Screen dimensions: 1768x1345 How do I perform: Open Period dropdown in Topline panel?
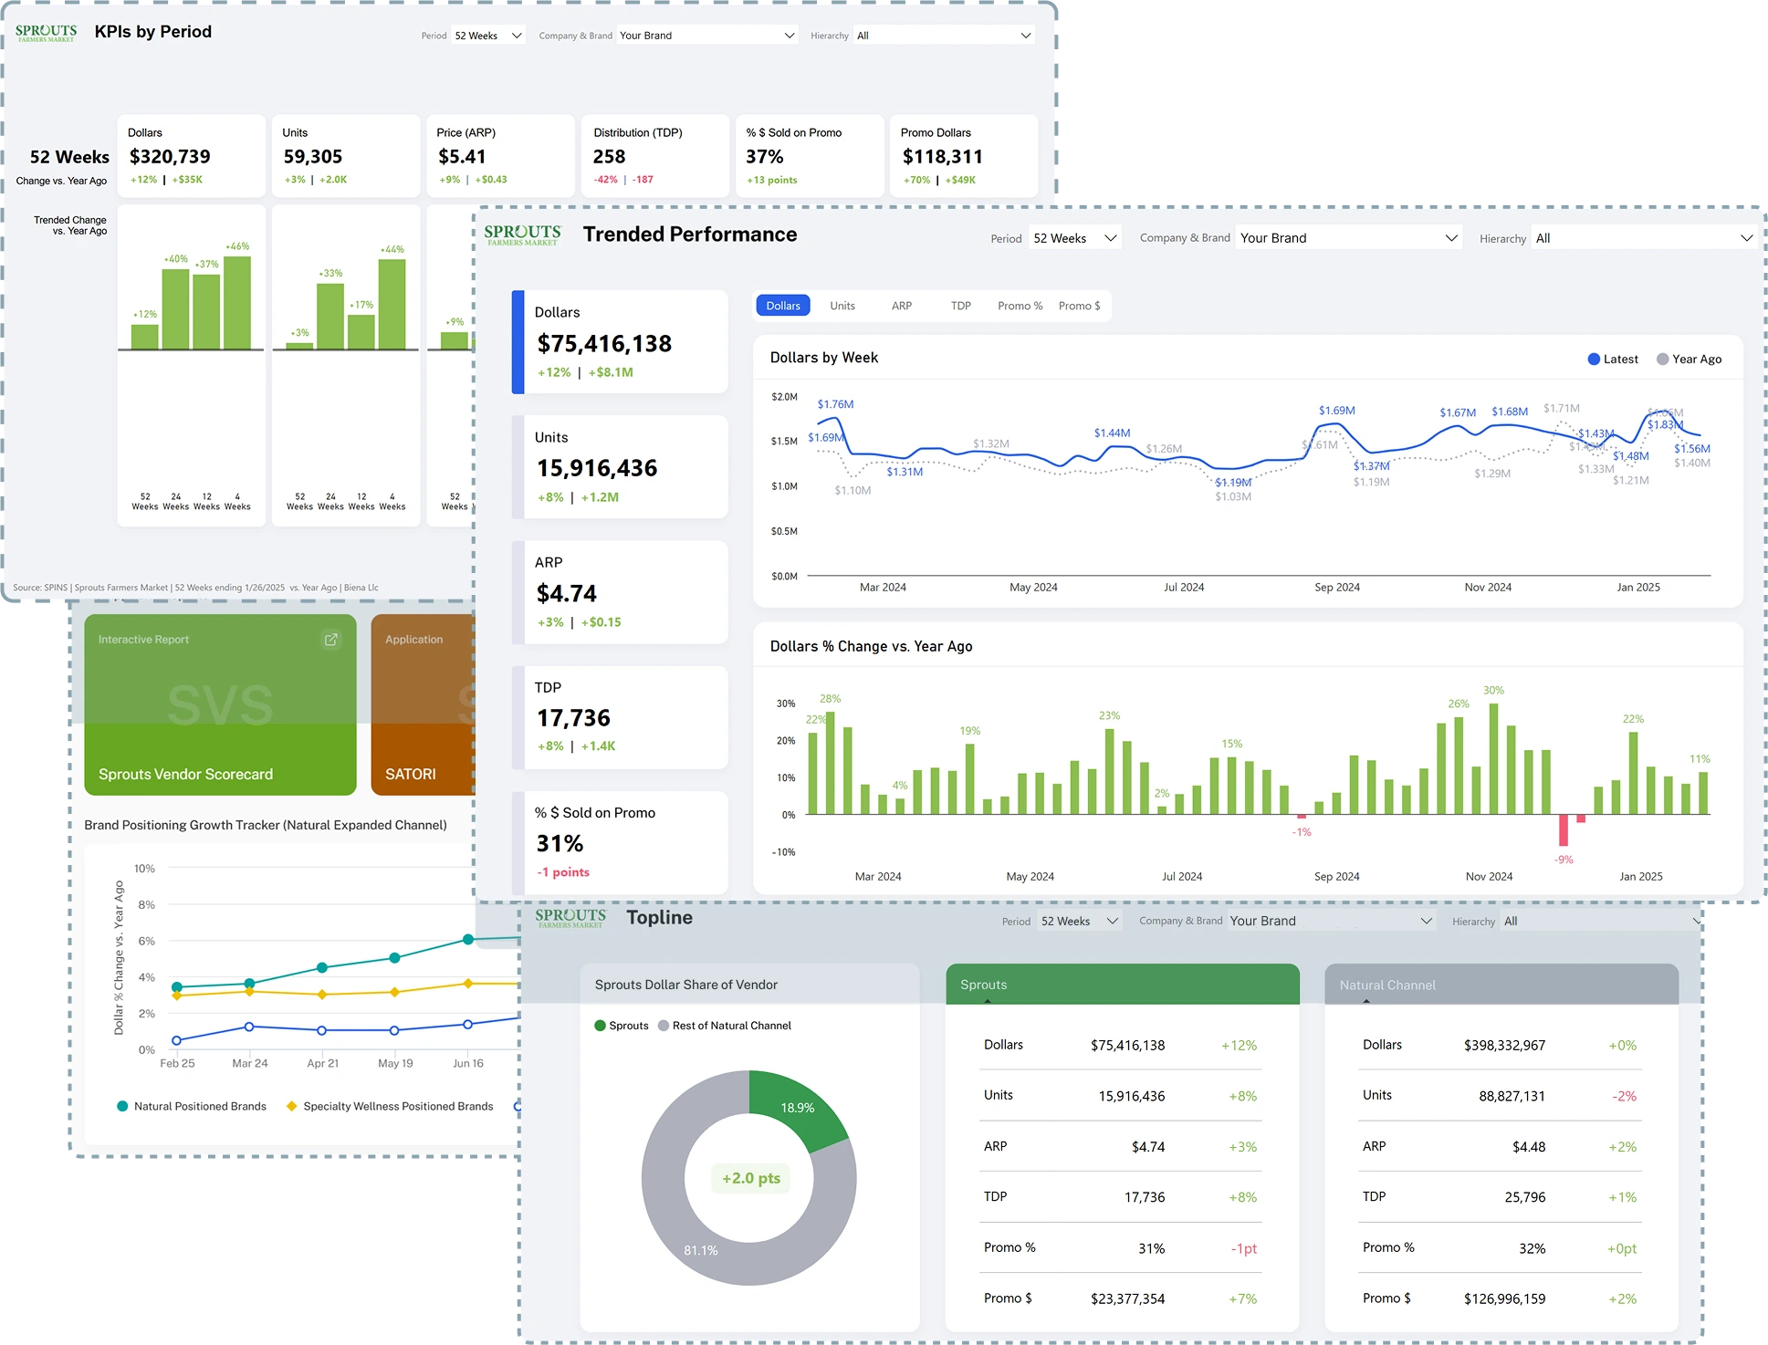point(1080,922)
